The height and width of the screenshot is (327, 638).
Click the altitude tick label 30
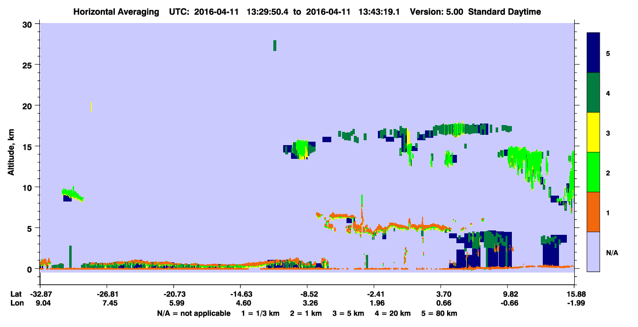[28, 24]
